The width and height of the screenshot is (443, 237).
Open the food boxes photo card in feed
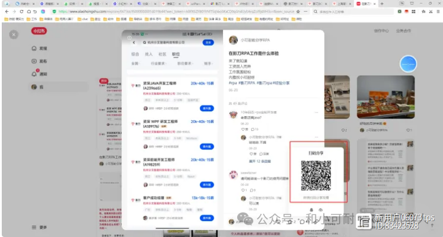click(385, 97)
